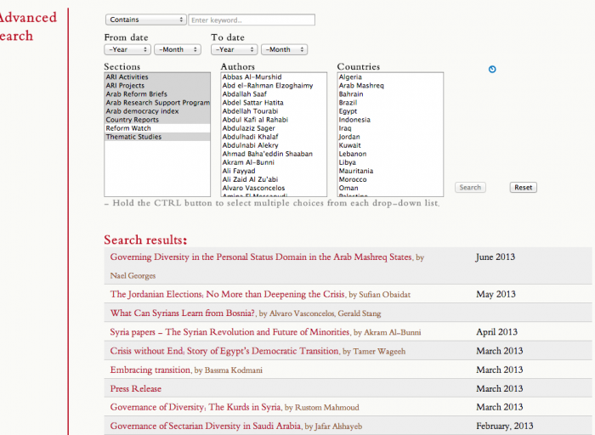Click the Enter keyword search field
Screen dimensions: 595x435
tap(251, 20)
